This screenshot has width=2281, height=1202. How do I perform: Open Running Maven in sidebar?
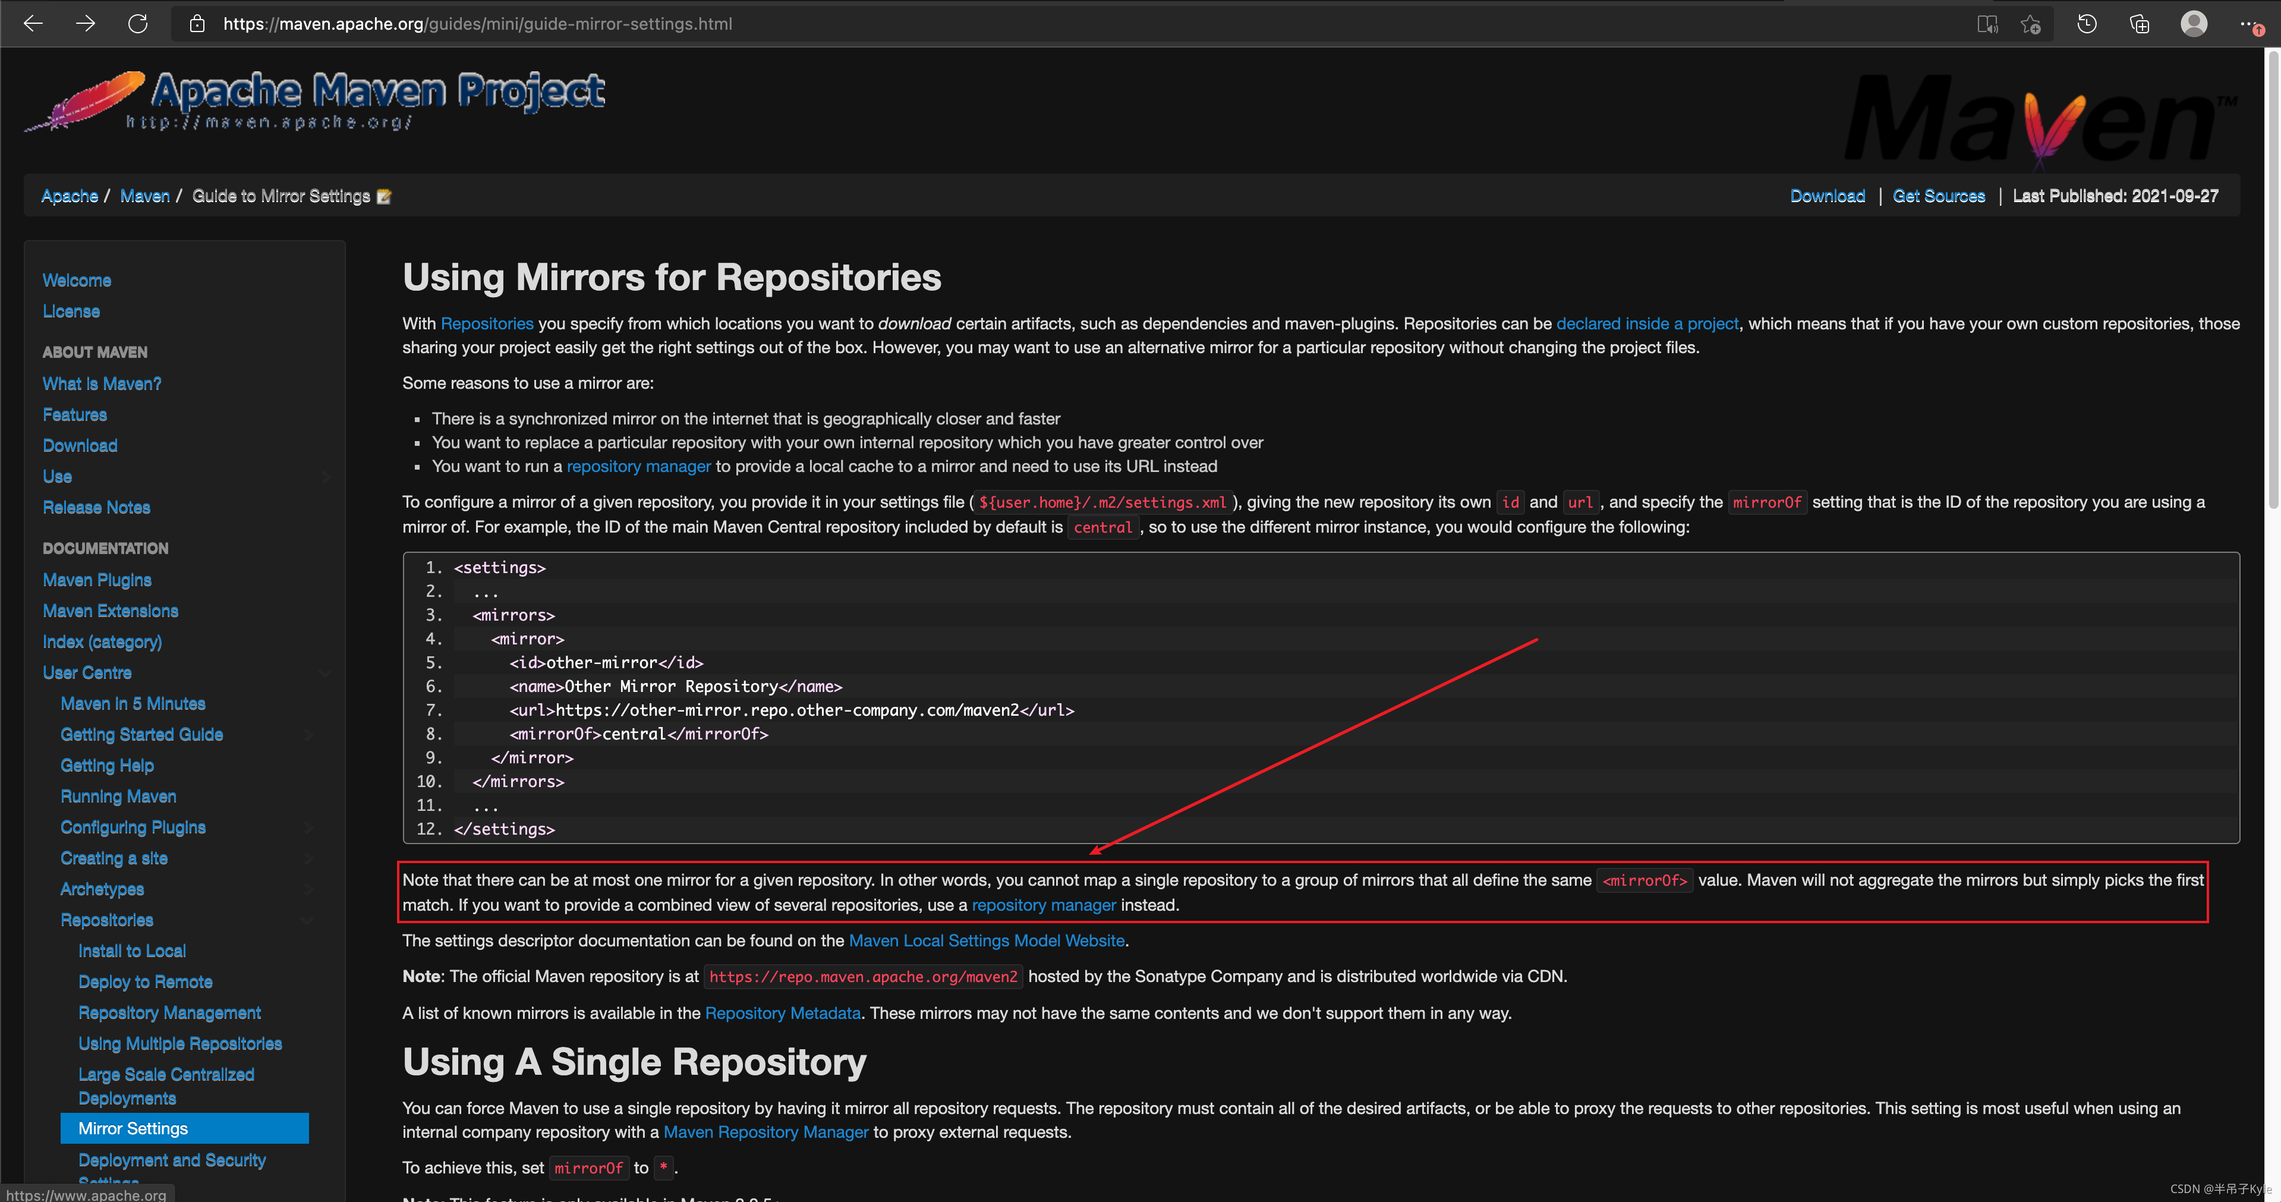(119, 797)
